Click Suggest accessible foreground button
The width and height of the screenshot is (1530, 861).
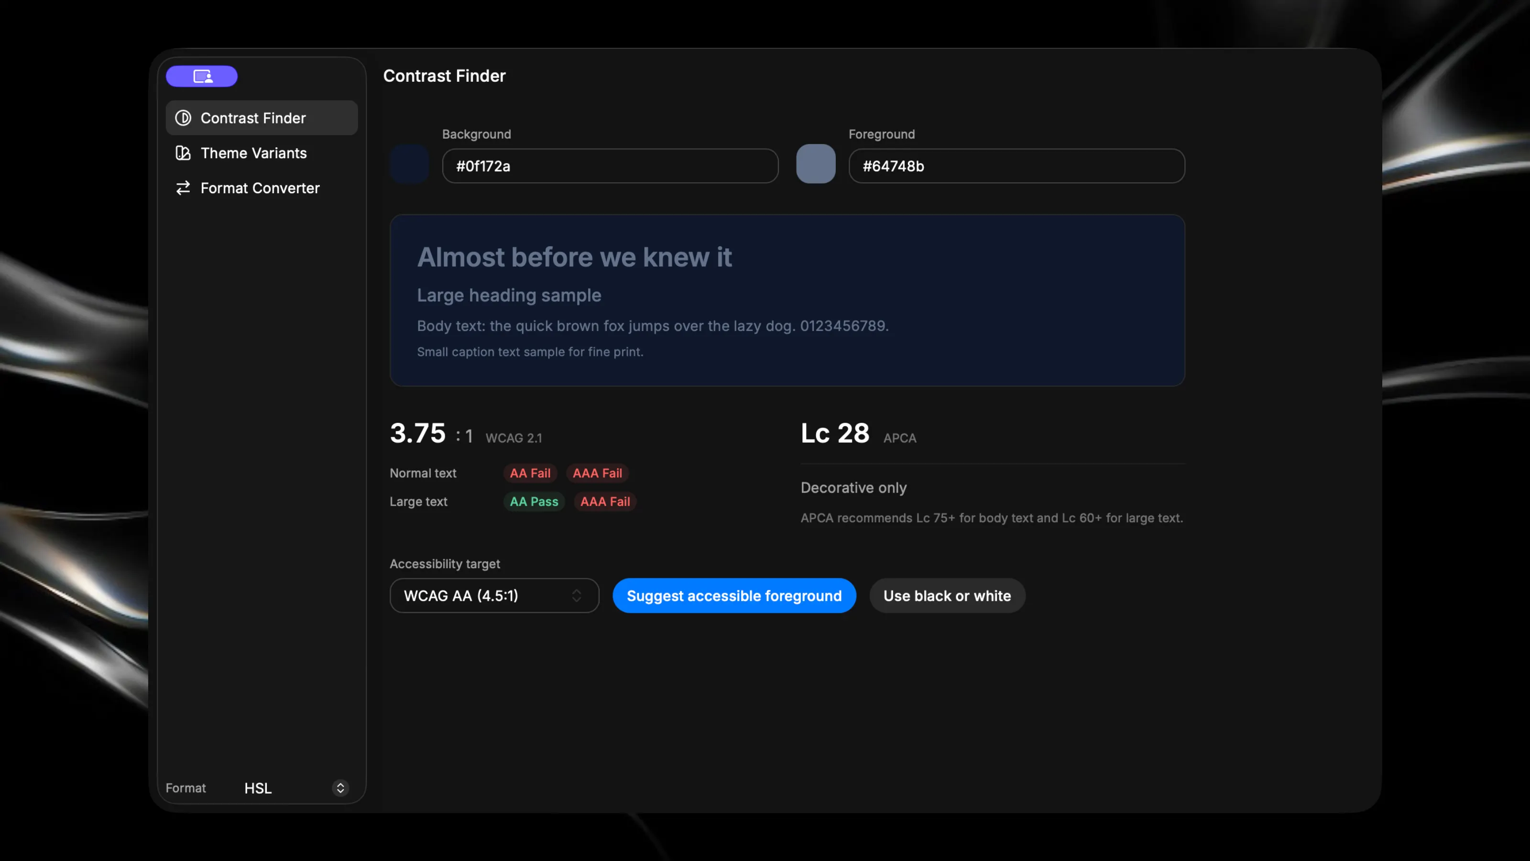pos(734,596)
